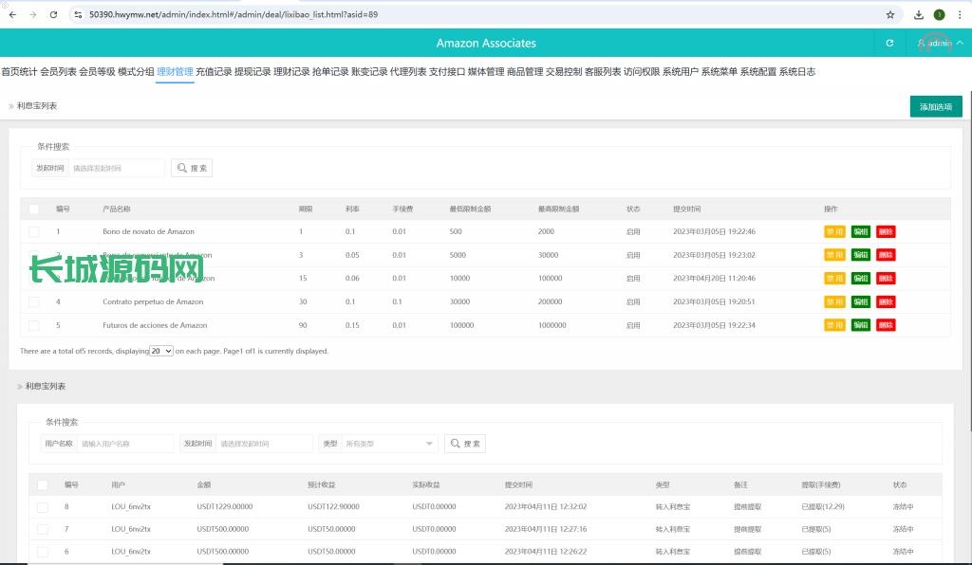The height and width of the screenshot is (565, 972).
Task: Switch to the 充值记录 menu item
Action: [214, 72]
